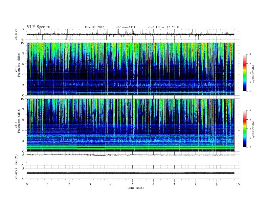Click the "Time (min)" x-axis label
Viewport: 268px width, 207px height.
click(x=135, y=188)
